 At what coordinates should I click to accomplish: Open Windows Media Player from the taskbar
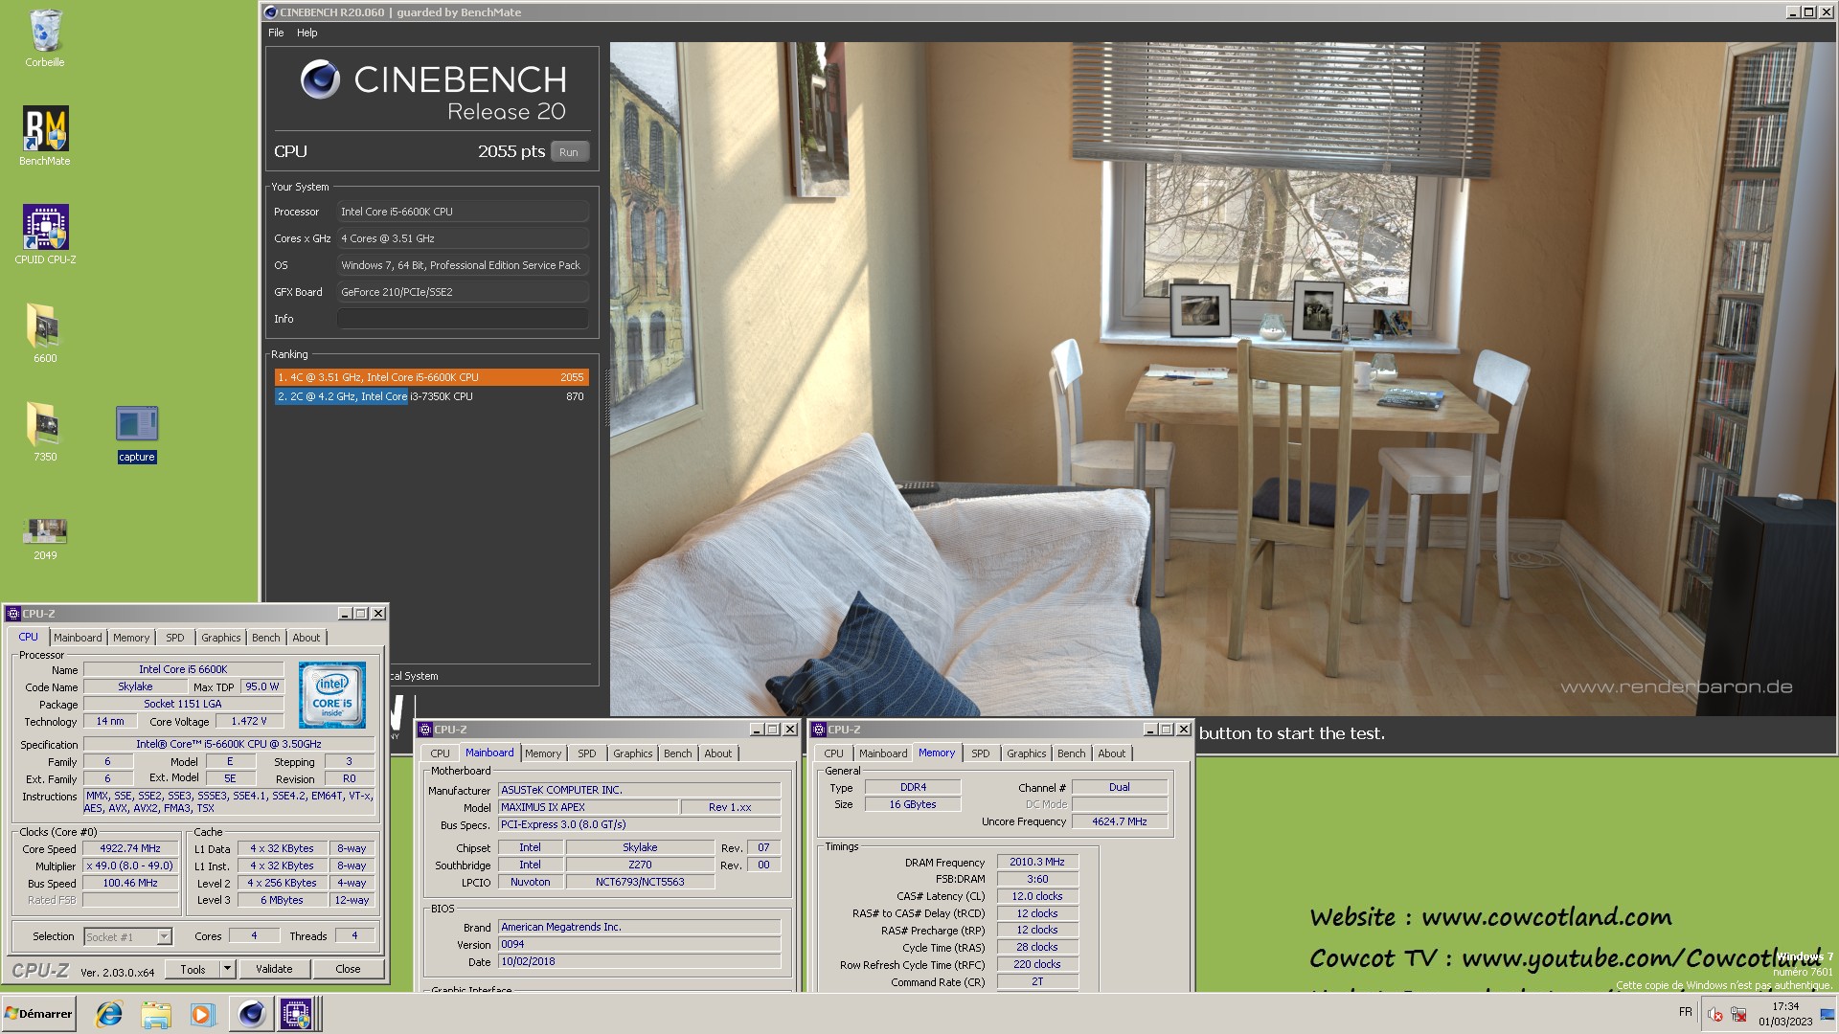point(202,1014)
